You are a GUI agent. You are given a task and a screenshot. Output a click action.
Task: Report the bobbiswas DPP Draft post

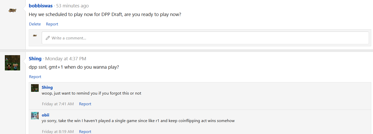pos(52,24)
